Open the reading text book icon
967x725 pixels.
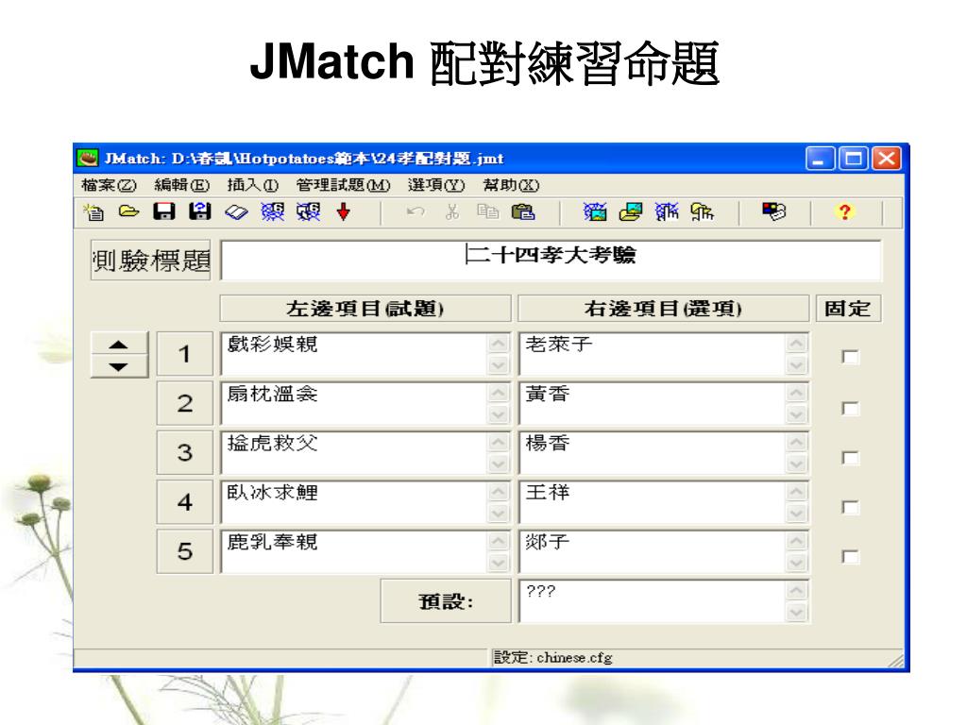coord(235,212)
